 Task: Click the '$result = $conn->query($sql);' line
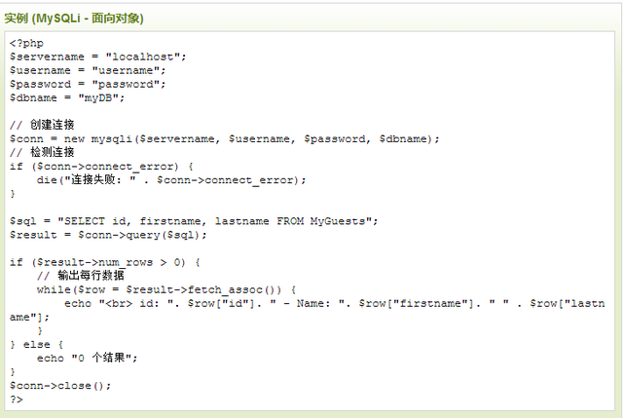point(108,235)
